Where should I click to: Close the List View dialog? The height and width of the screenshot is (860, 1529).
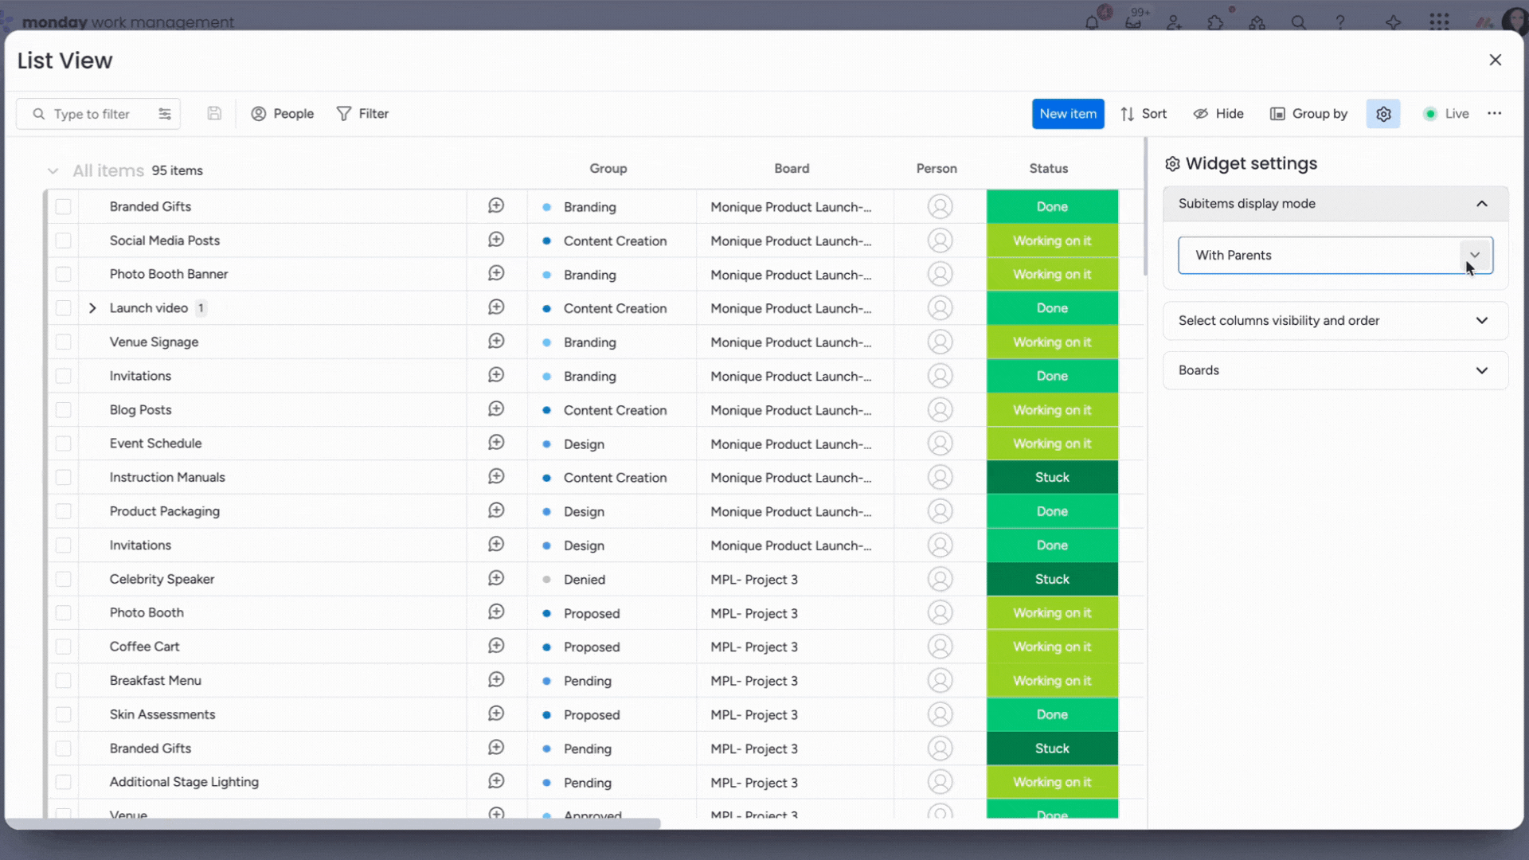[1496, 60]
